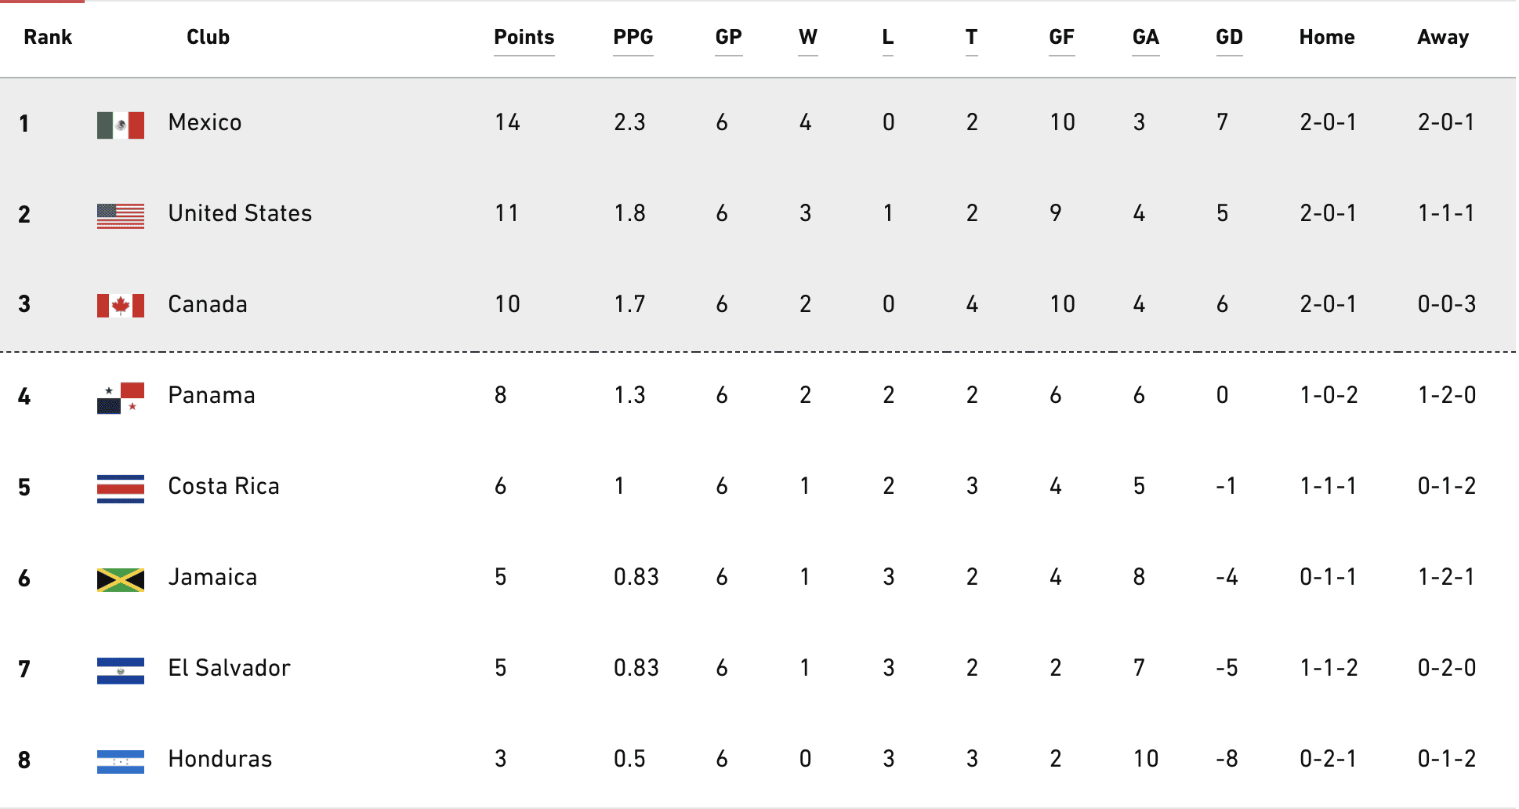Sort by the GF goals-for header
The height and width of the screenshot is (809, 1519).
click(1061, 38)
